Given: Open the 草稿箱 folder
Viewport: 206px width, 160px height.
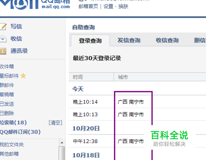Looking at the screenshot, I should pyautogui.click(x=7, y=95).
